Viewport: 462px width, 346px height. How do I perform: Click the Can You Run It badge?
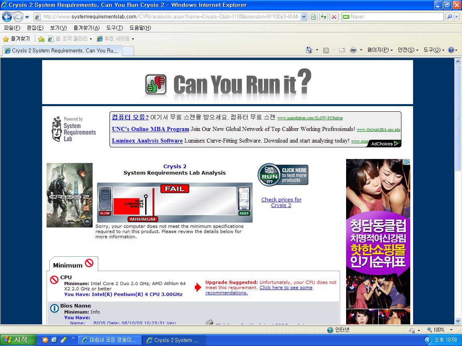[283, 175]
